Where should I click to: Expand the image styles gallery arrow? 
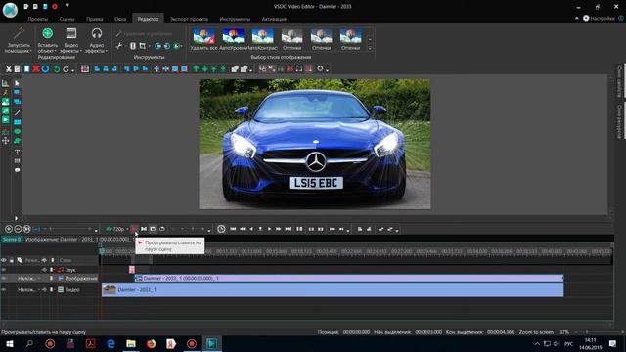pos(370,48)
